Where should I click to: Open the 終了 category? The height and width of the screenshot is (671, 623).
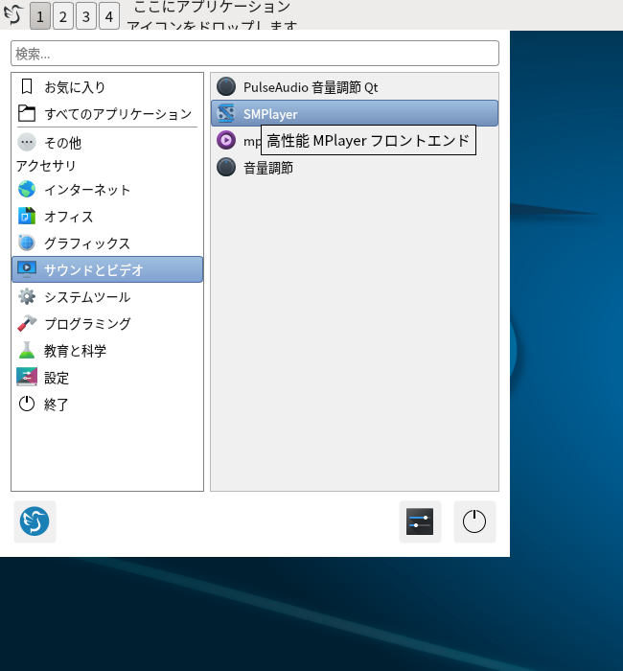(x=107, y=405)
